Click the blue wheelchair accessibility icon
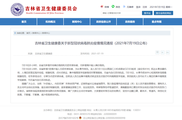Viewport: 182px width, 120px height. [x=124, y=7]
